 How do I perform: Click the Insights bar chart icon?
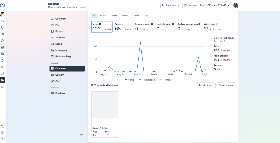(2, 80)
